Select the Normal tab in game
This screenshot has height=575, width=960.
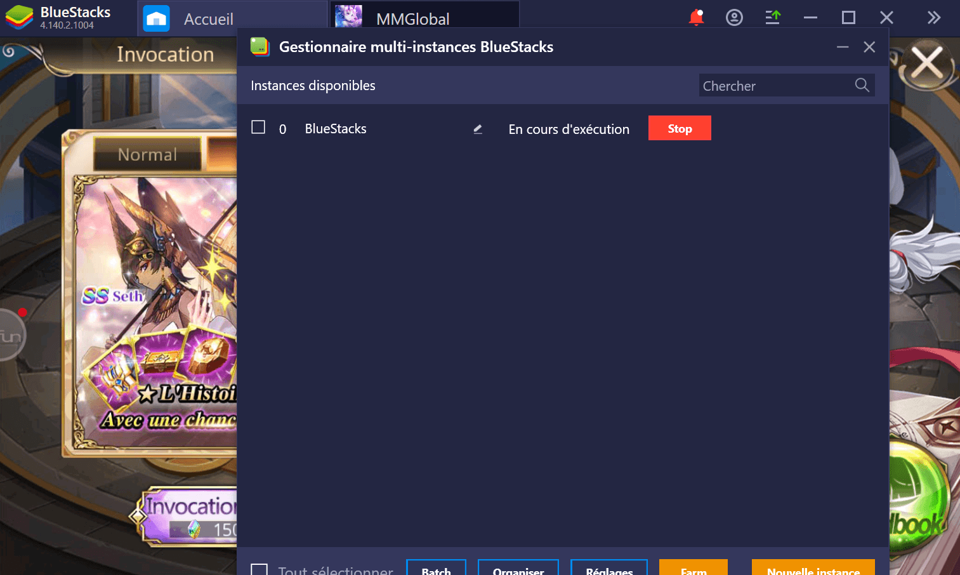(147, 154)
